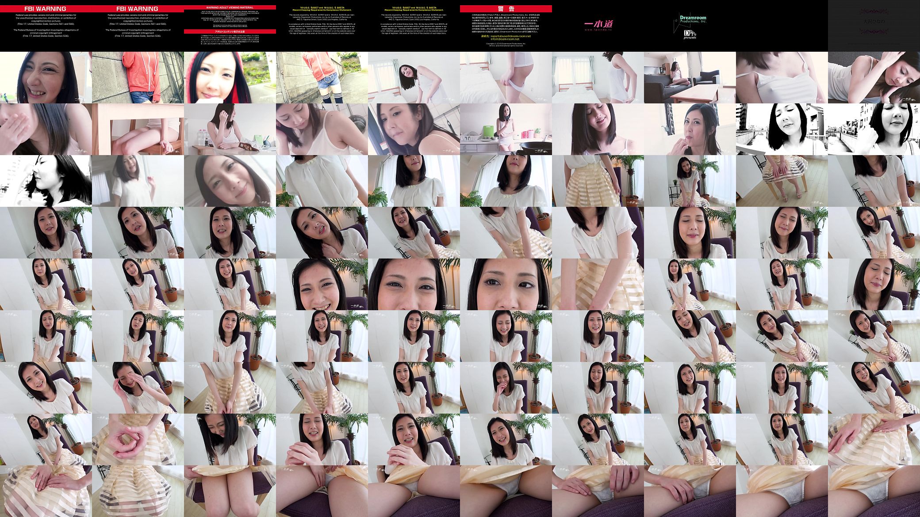Viewport: 920px width, 517px height.
Task: Select the legs under wooden table frame
Action: 138,129
